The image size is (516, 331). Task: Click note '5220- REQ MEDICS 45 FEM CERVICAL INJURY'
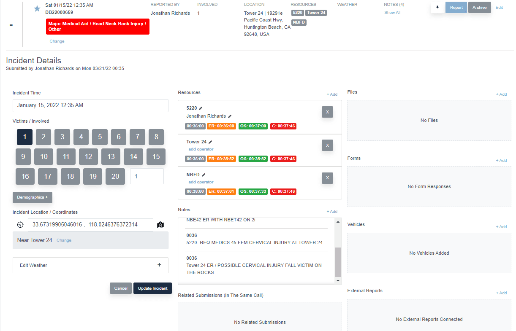(x=255, y=242)
